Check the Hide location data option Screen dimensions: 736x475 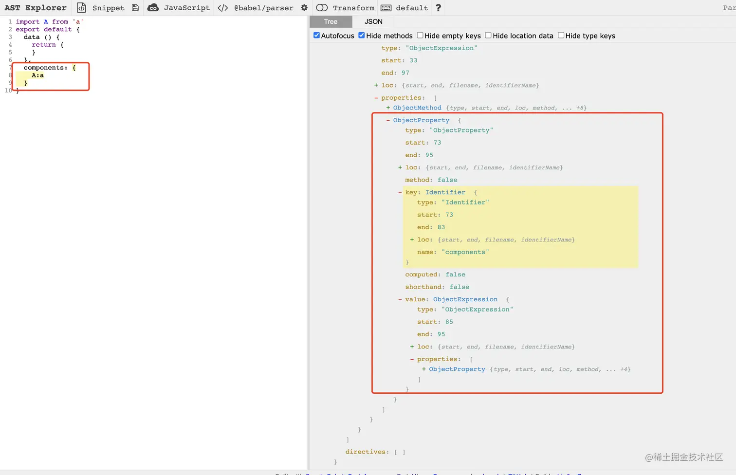click(x=488, y=36)
